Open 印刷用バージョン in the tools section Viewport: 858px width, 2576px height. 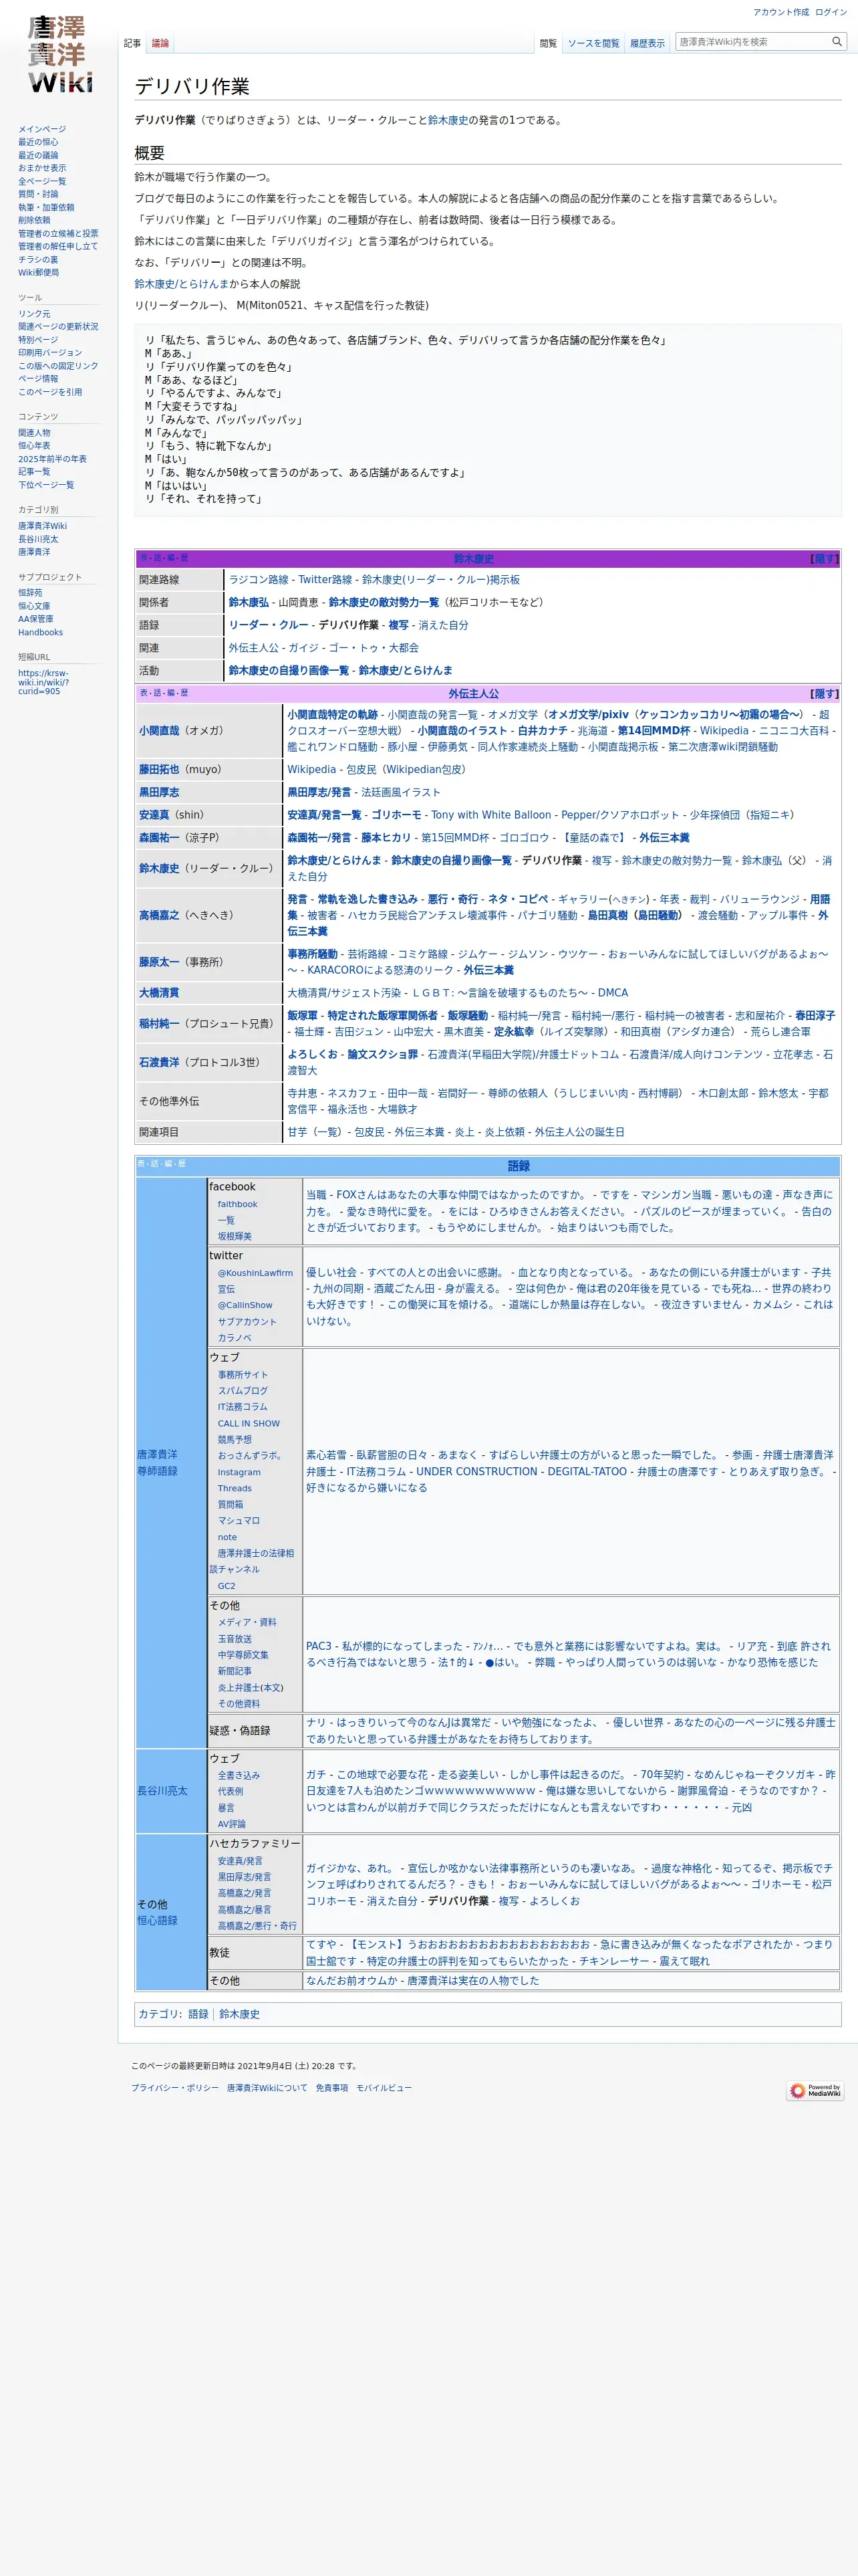click(x=50, y=353)
